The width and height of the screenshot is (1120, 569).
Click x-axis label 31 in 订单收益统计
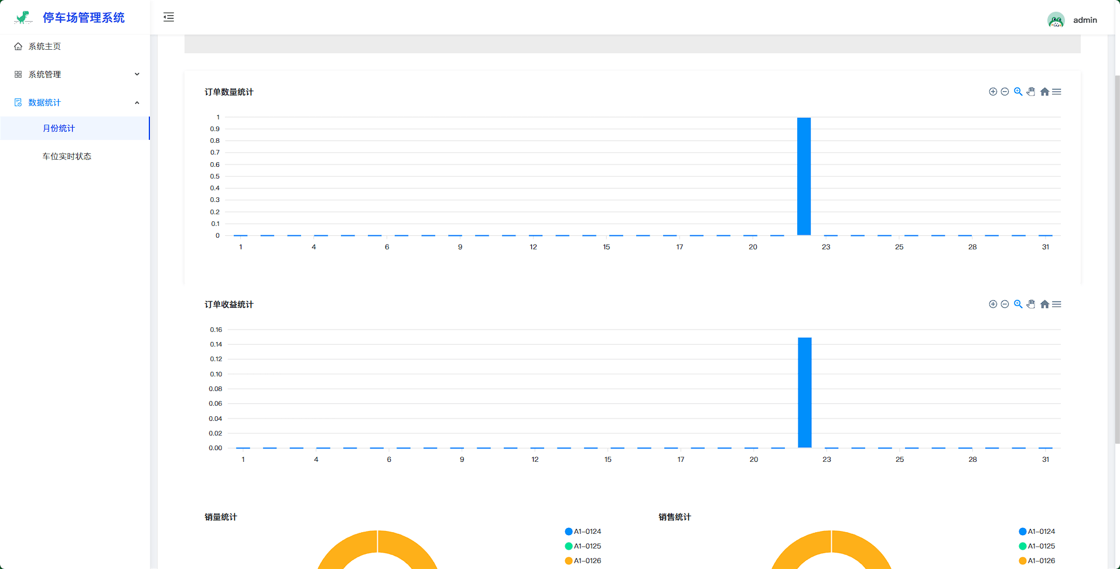click(1046, 460)
